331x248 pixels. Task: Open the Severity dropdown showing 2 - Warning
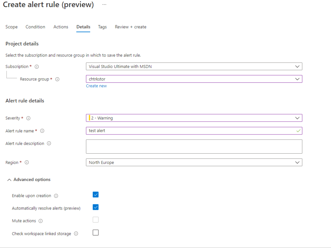coord(194,118)
